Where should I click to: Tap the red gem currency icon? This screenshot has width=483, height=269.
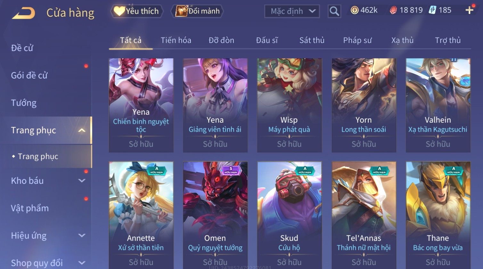click(x=393, y=10)
